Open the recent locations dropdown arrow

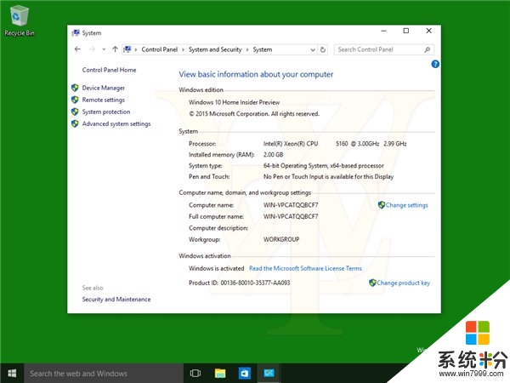pyautogui.click(x=104, y=49)
